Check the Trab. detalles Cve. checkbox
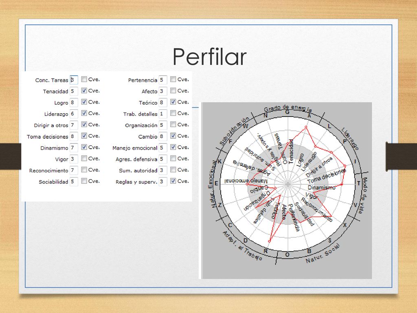417x313 pixels. pyautogui.click(x=173, y=113)
